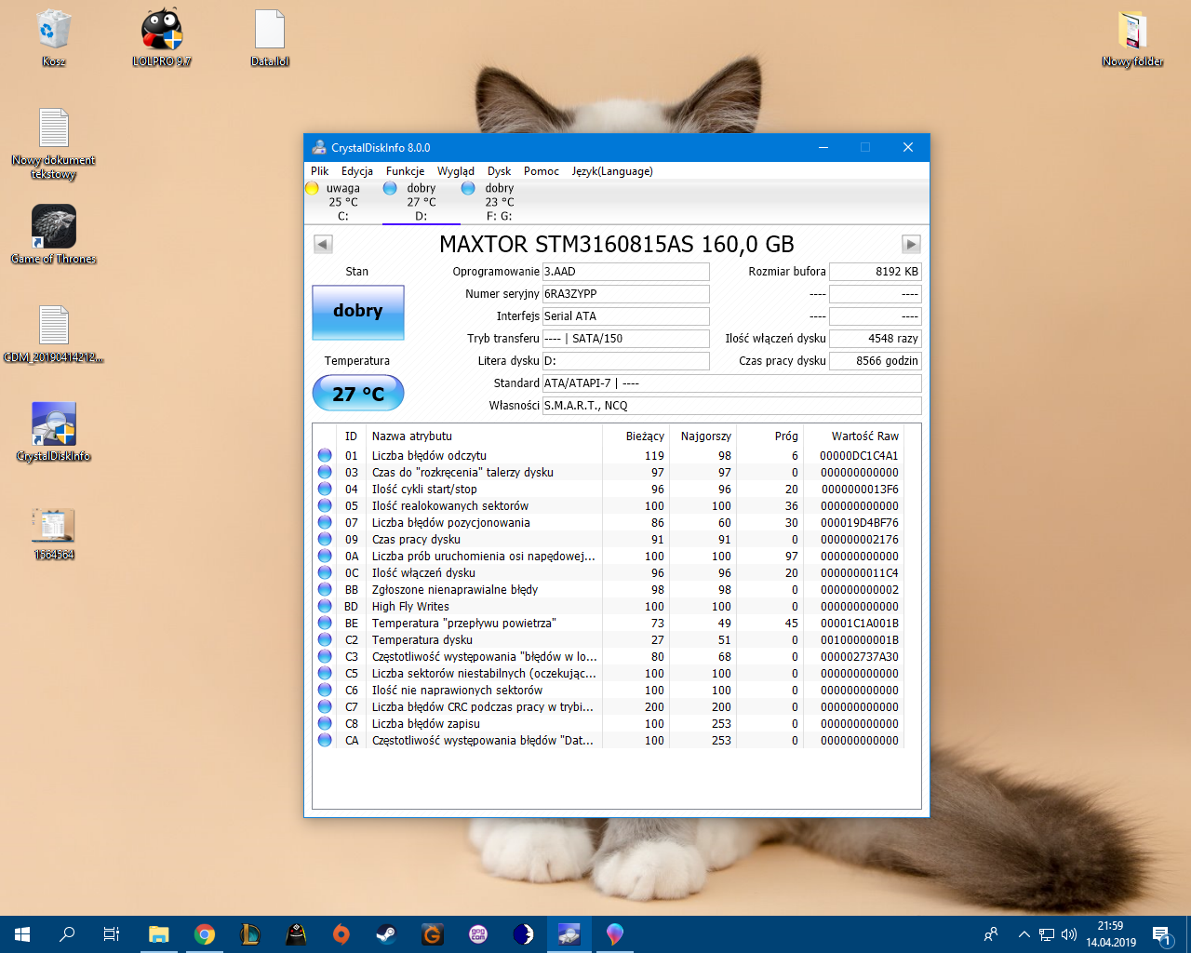Open the Pomoc menu

coord(542,171)
